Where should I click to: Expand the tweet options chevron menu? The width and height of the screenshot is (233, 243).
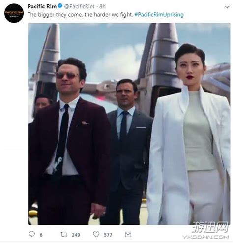pyautogui.click(x=227, y=7)
